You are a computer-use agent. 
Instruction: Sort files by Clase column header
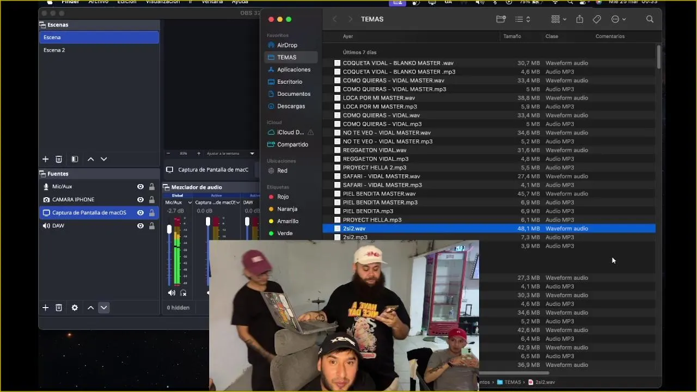pos(552,36)
